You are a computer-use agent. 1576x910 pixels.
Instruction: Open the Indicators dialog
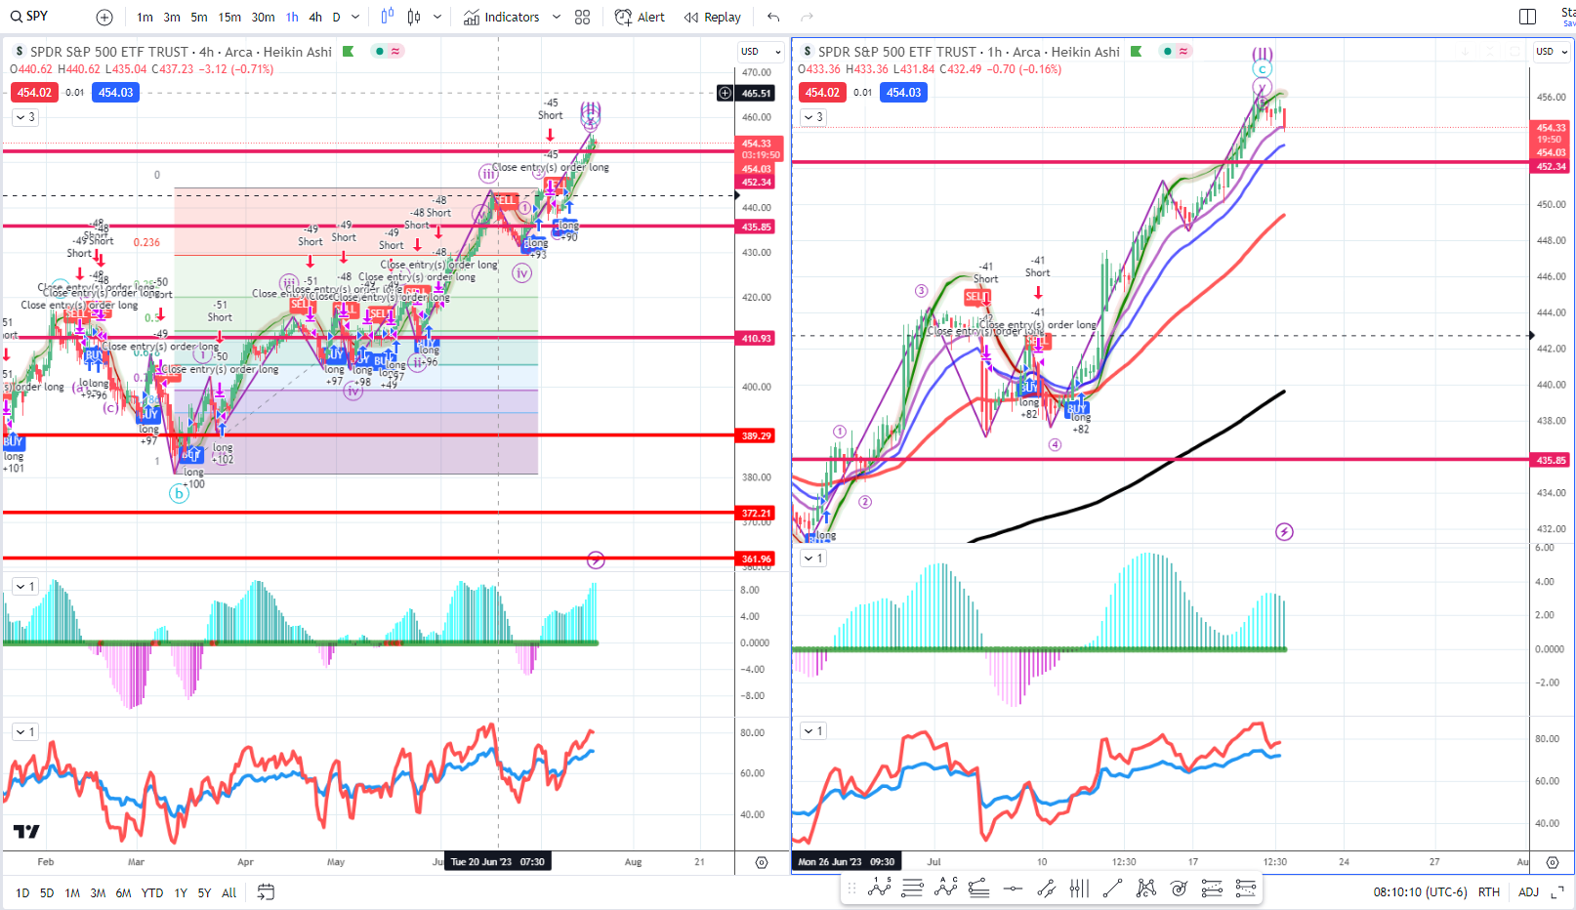502,18
